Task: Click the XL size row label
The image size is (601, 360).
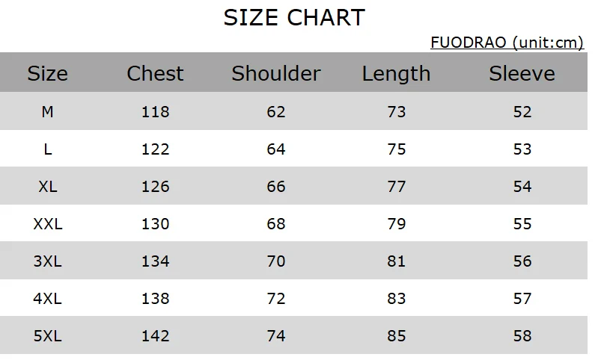Action: pos(48,186)
